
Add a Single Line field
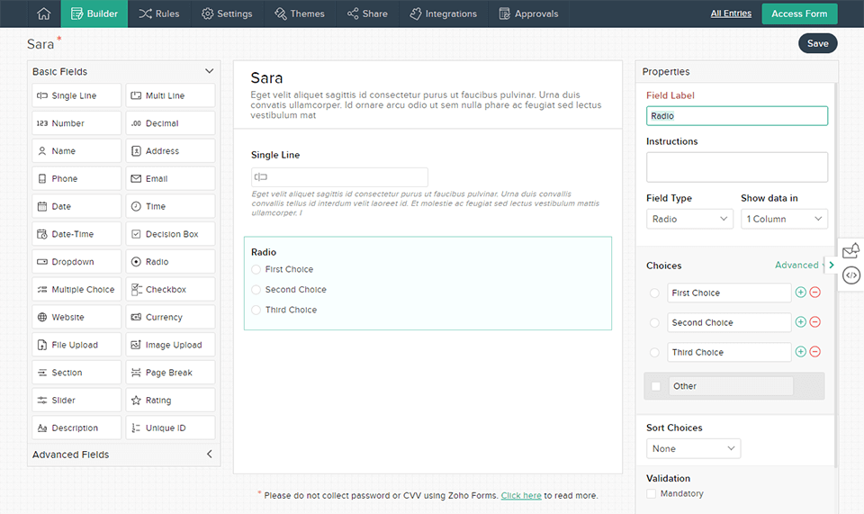tap(76, 95)
